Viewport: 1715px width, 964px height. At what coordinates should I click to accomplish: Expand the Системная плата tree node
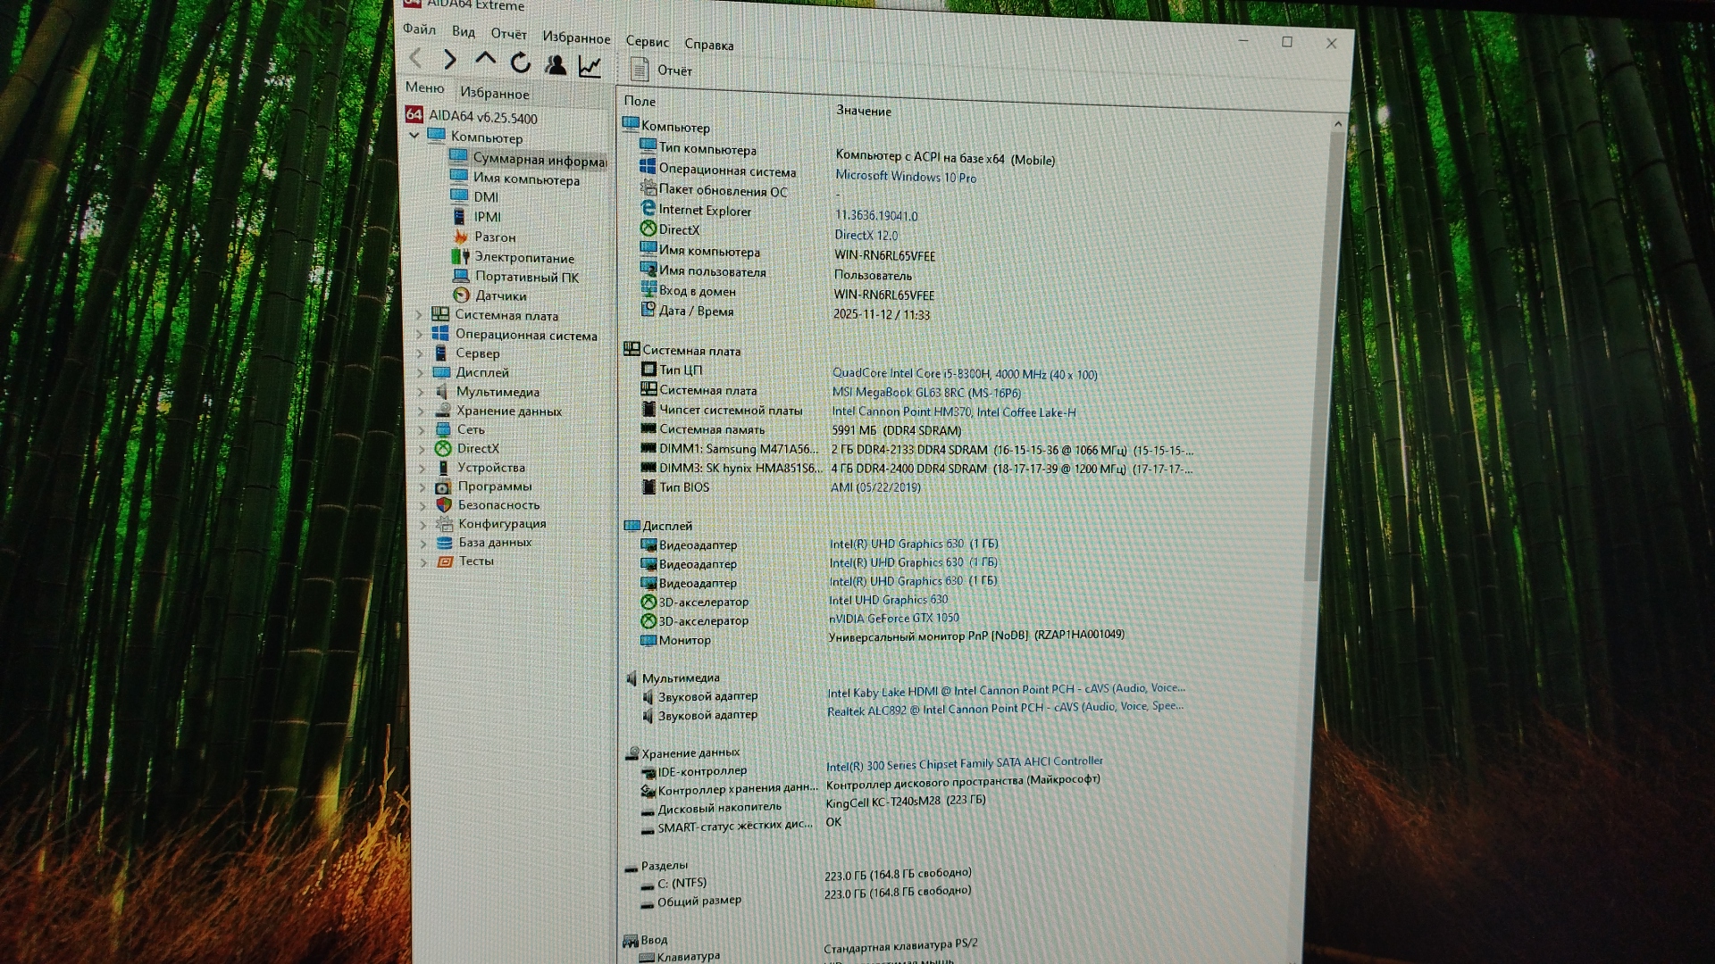coord(420,314)
